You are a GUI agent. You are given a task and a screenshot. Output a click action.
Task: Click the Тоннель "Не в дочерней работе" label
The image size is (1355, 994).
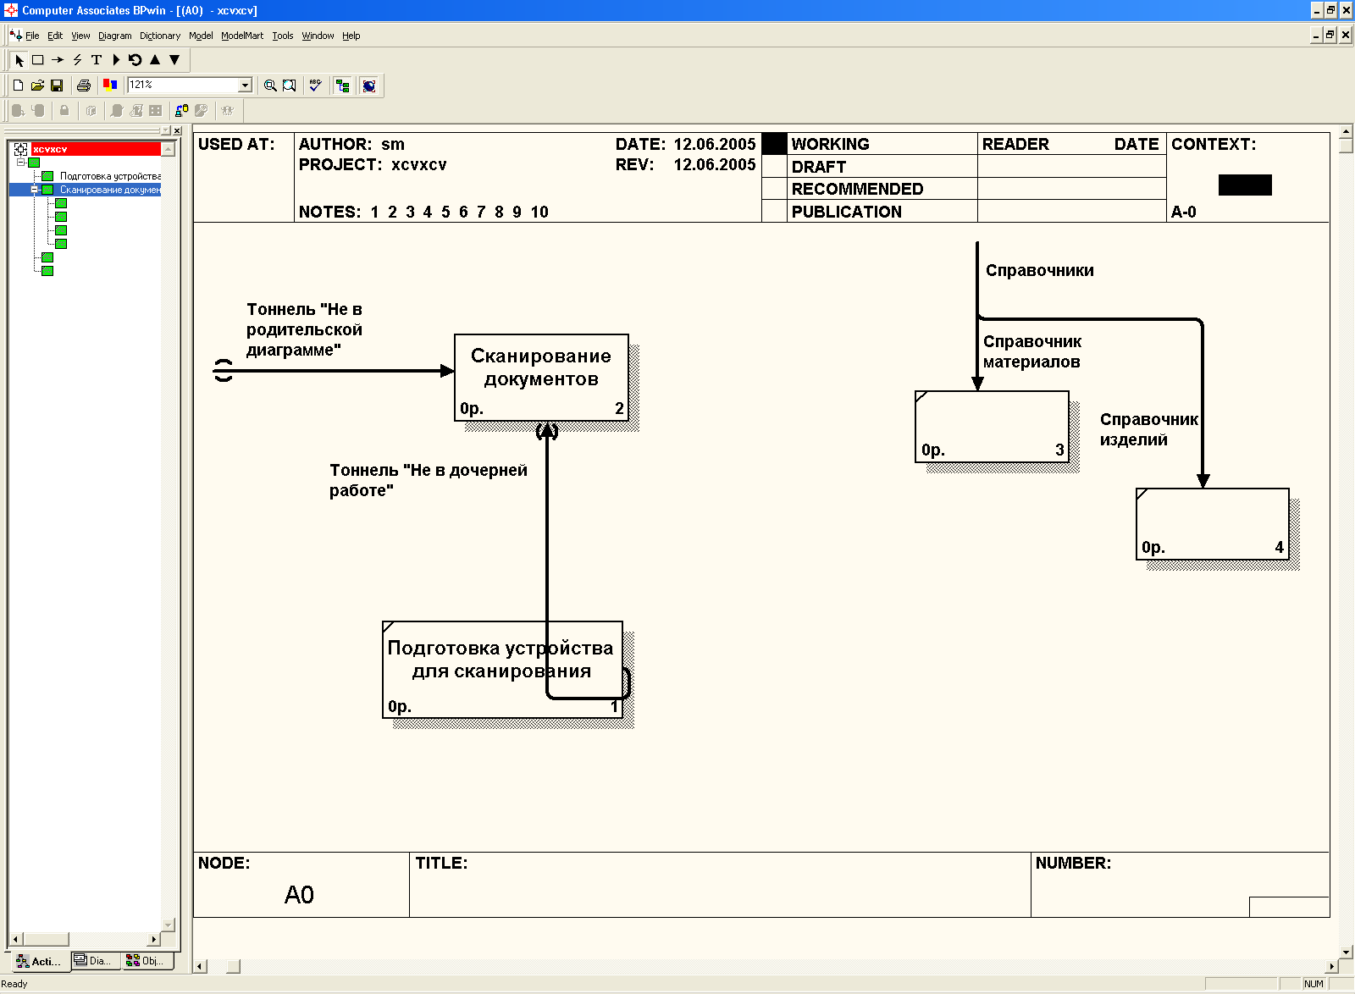429,480
